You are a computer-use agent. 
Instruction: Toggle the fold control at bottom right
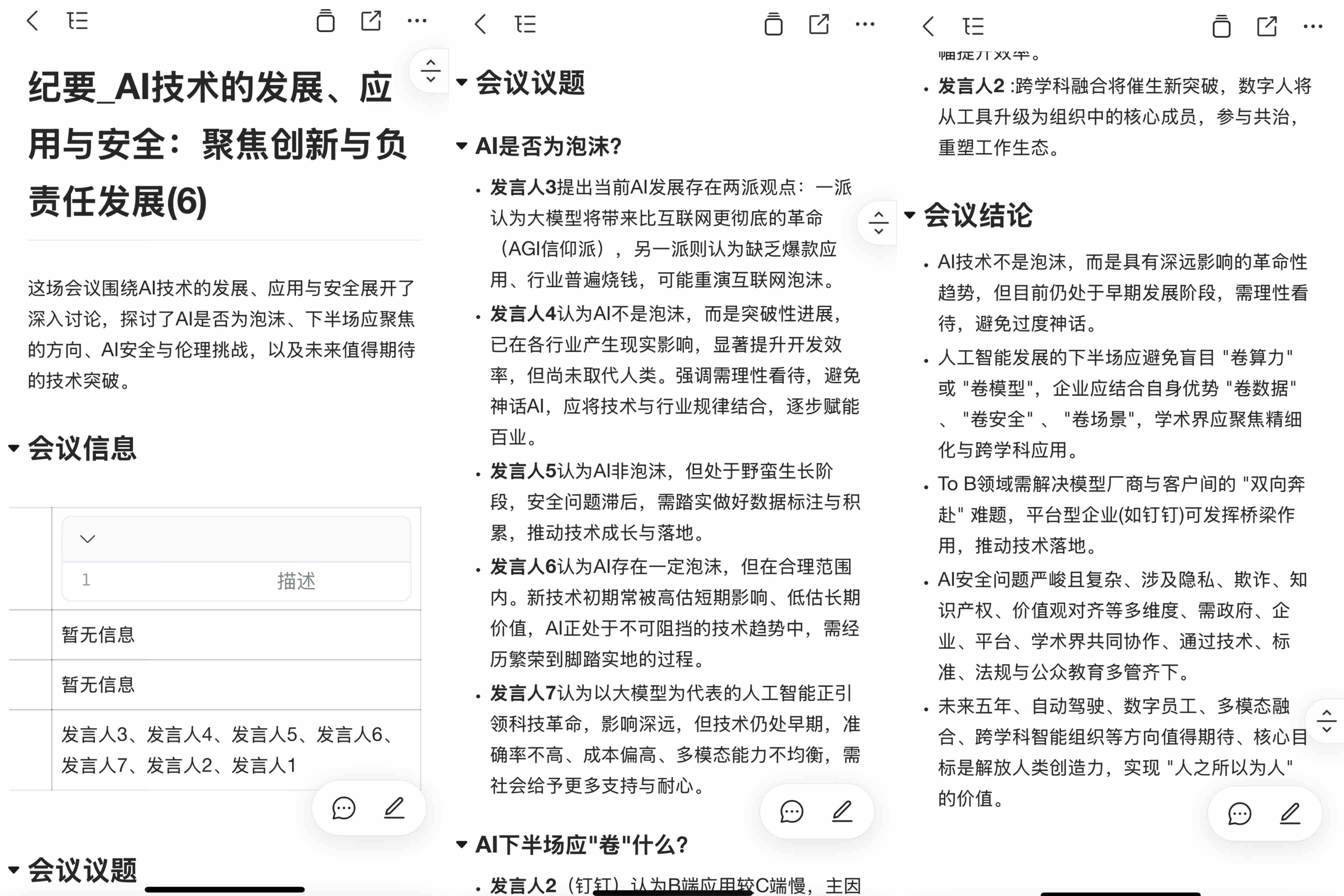[1326, 721]
